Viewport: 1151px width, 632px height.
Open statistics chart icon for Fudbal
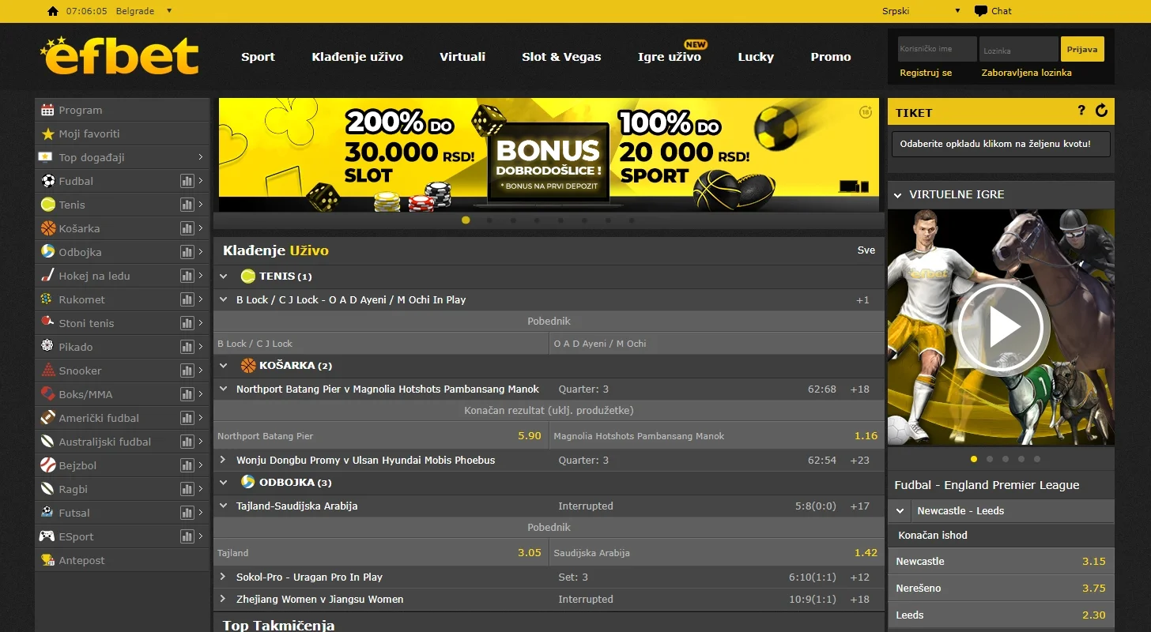point(187,181)
